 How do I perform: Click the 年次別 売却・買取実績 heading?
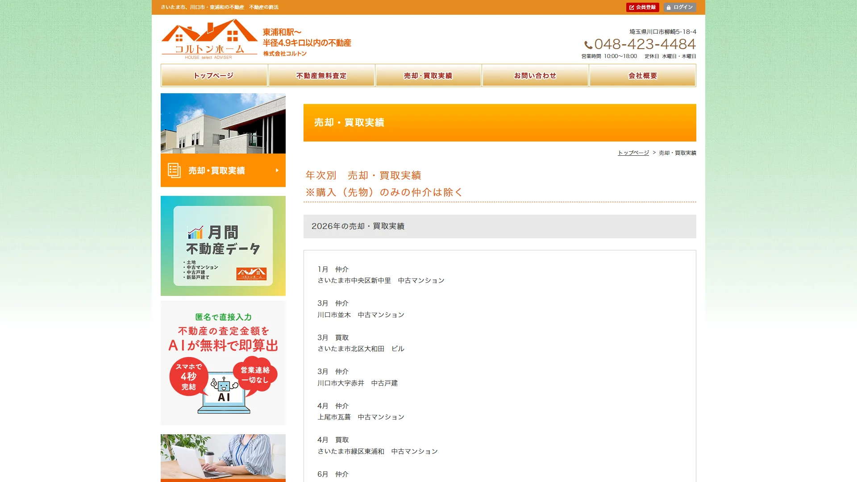363,175
